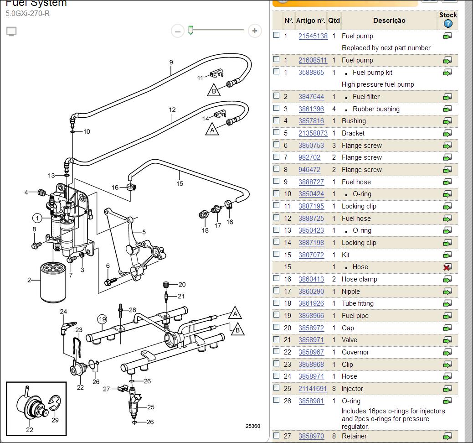Viewport: 473px width, 443px height.
Task: Click the Artigo nº column header
Action: click(310, 21)
